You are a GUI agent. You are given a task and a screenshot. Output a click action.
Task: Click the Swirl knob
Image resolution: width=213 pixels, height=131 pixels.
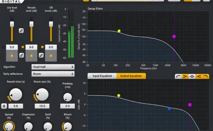[x=48, y=127]
